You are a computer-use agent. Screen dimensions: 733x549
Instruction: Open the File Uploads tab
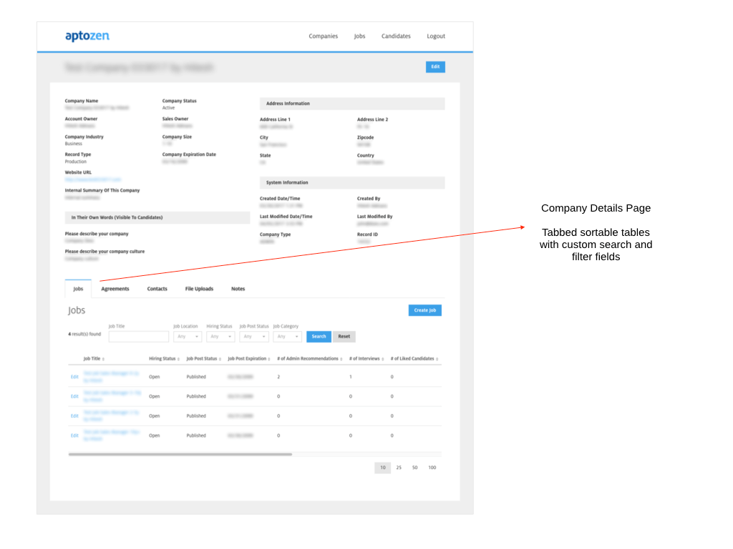pos(199,289)
